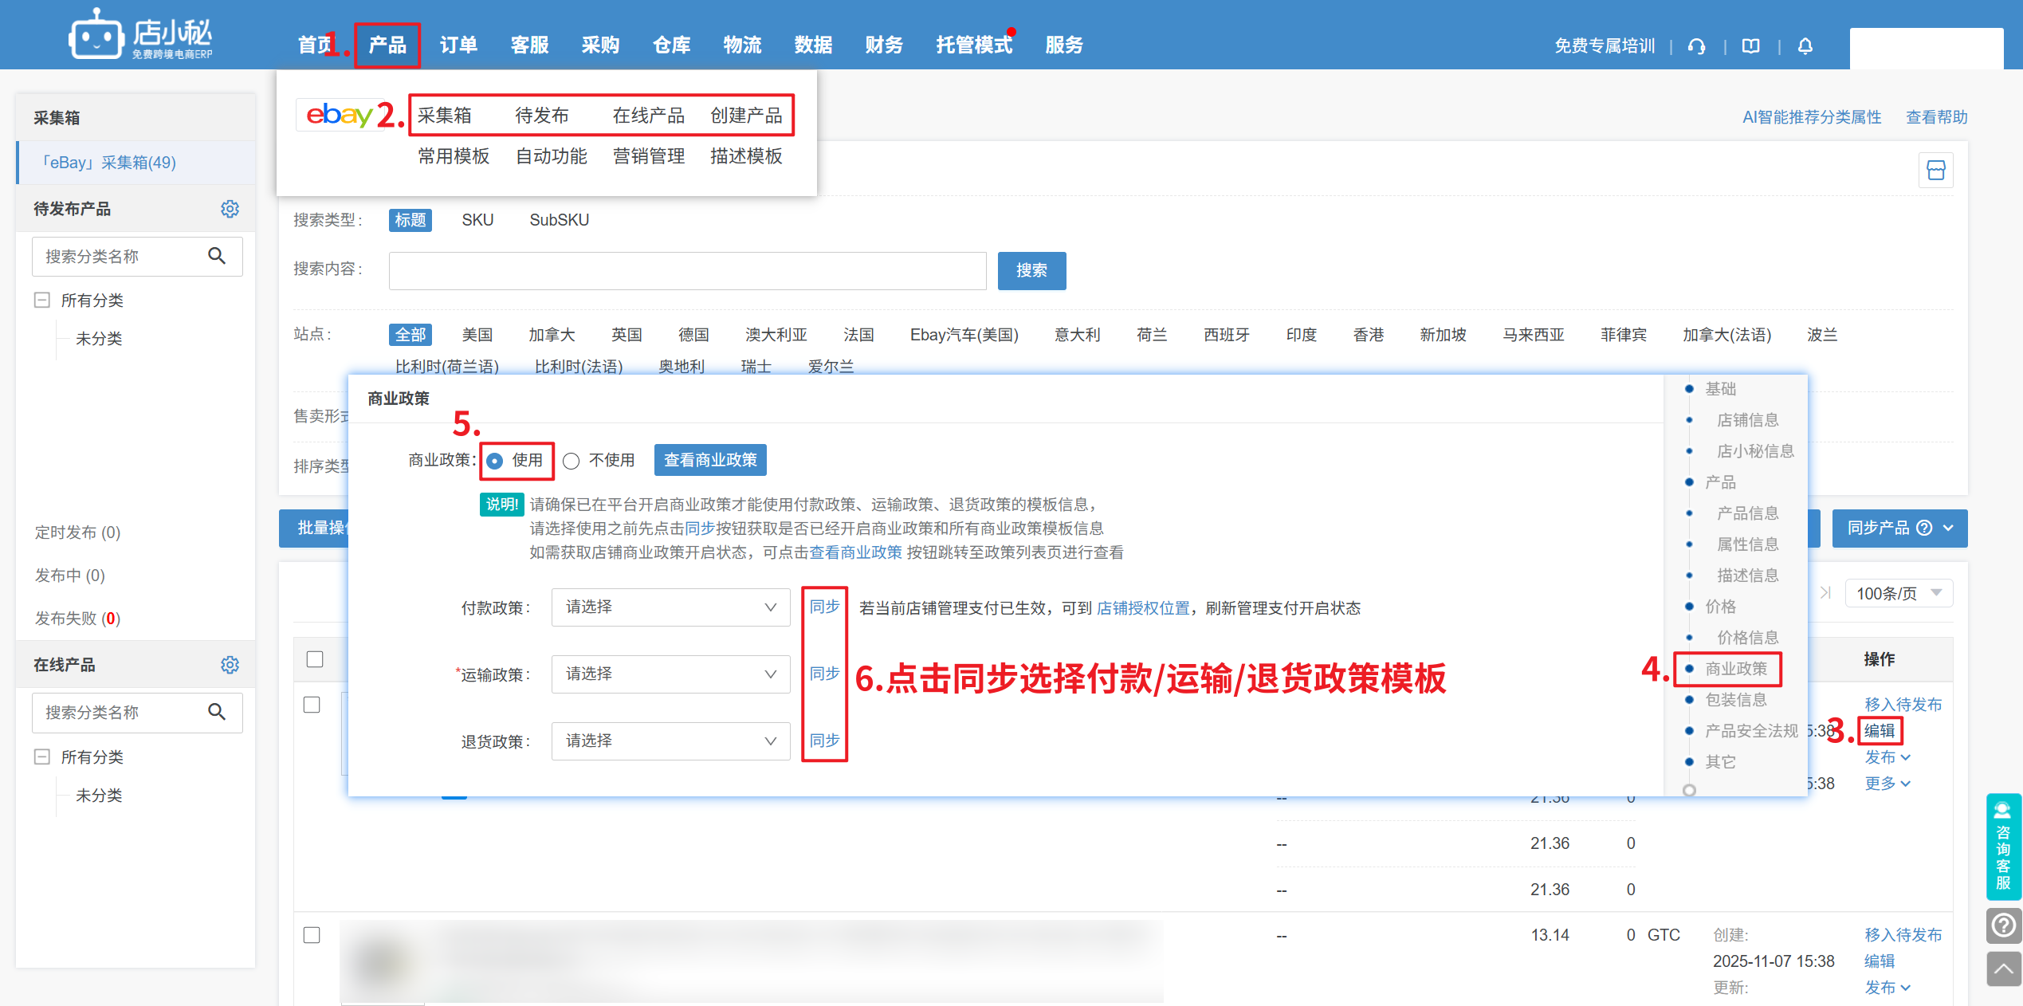The height and width of the screenshot is (1006, 2023).
Task: Click the notification bell icon
Action: [x=1805, y=46]
